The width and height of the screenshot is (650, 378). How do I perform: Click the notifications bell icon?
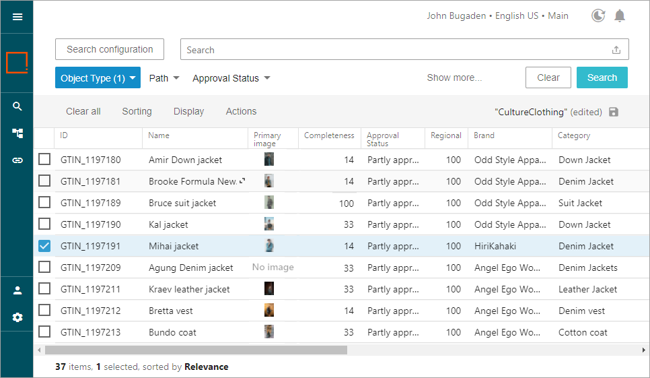(620, 15)
